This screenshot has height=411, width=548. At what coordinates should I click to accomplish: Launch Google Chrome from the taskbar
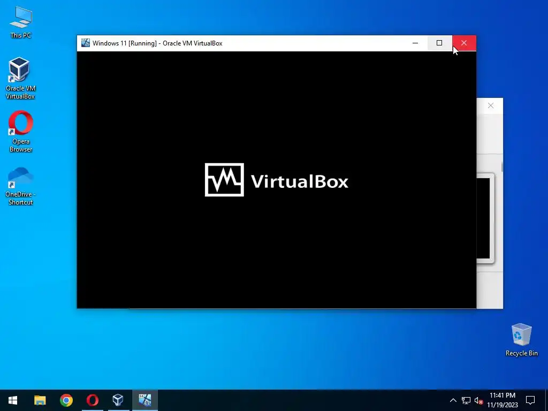click(66, 400)
